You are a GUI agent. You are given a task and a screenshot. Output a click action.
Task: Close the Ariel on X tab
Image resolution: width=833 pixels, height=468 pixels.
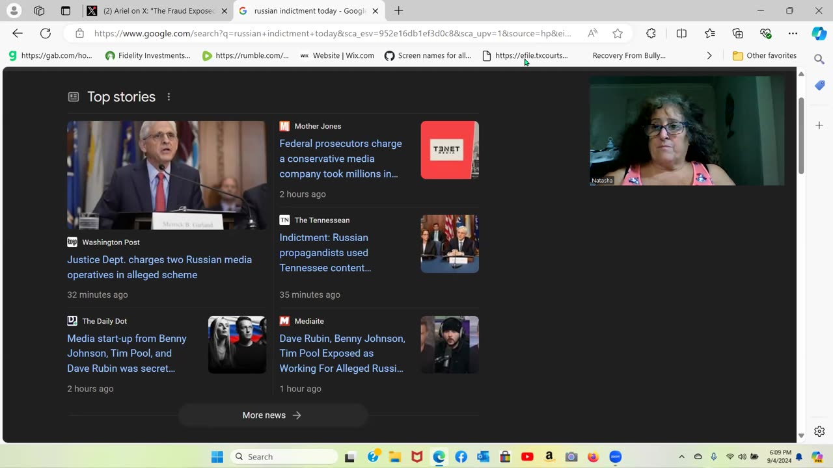(225, 11)
